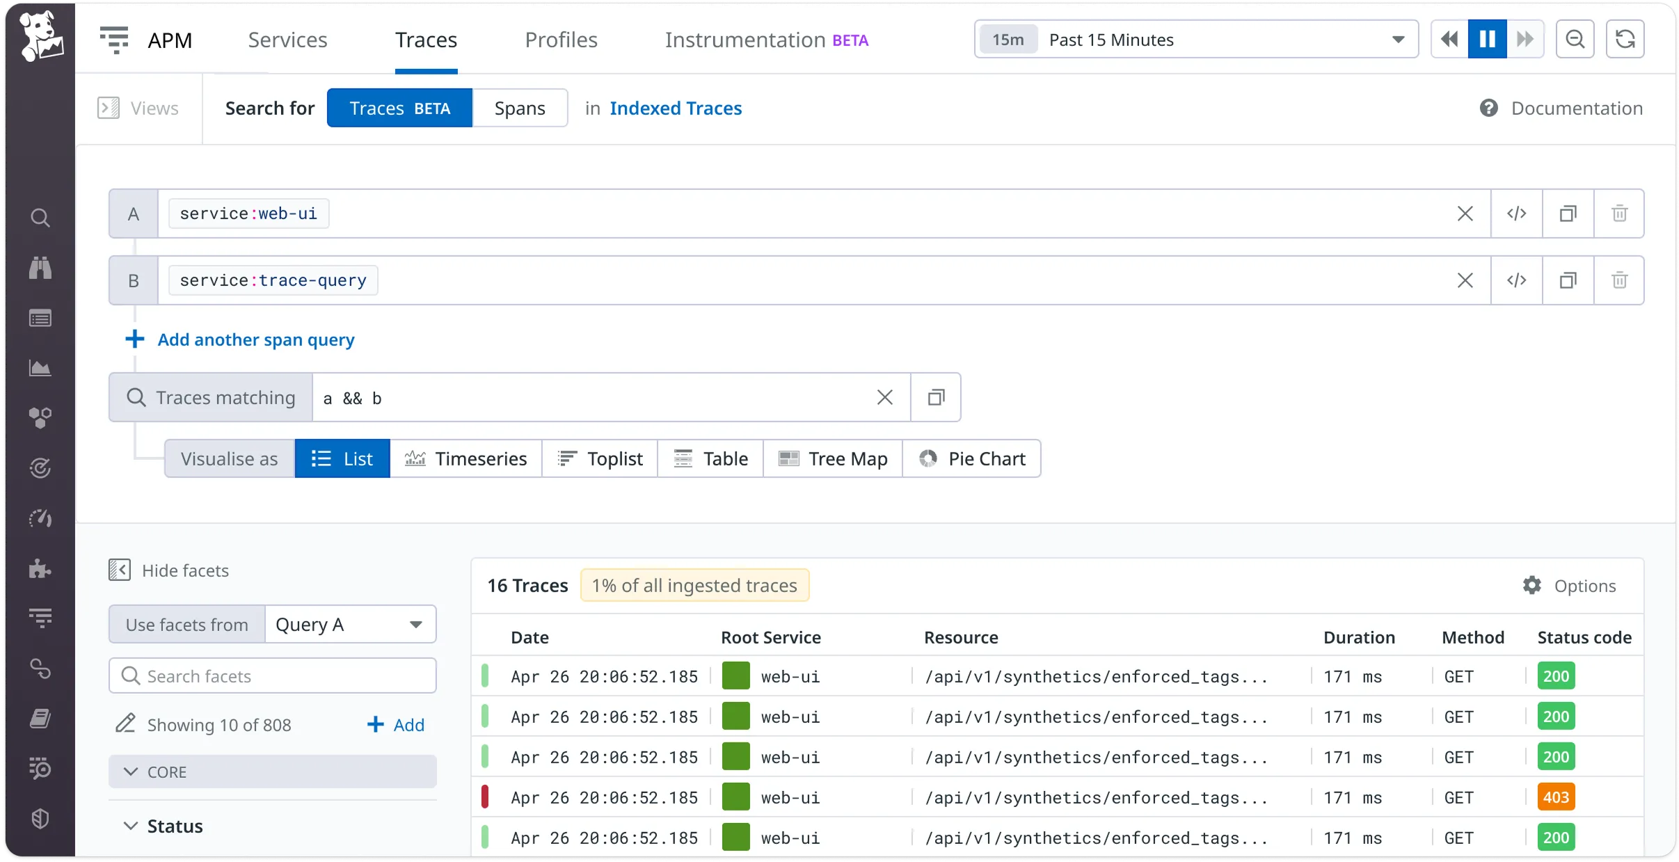This screenshot has height=862, width=1679.
Task: Click the Options gear above the traces table
Action: point(1531,585)
